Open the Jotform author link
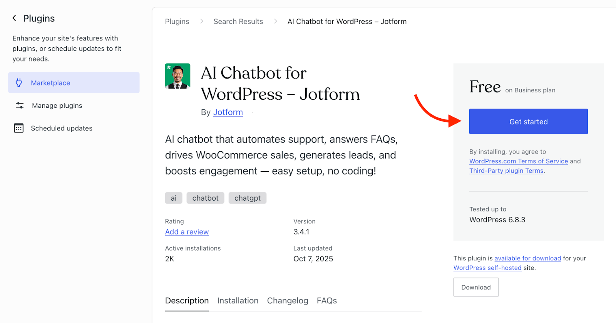616x323 pixels. pos(228,112)
